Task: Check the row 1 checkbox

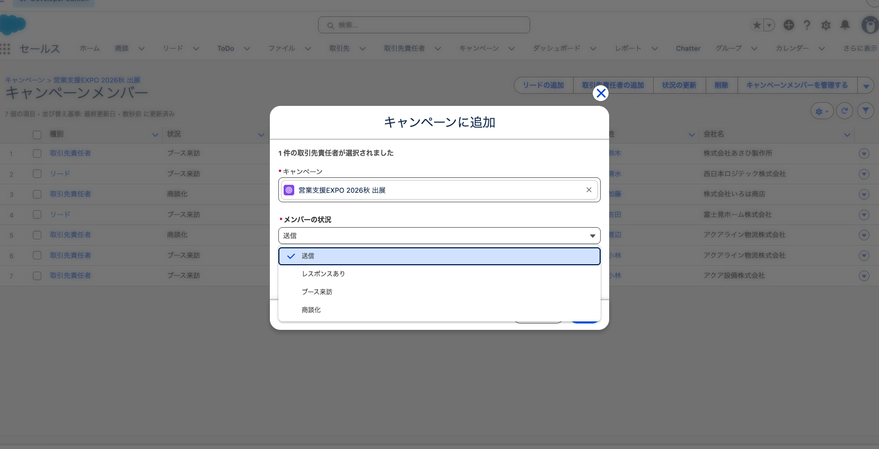Action: [x=37, y=154]
